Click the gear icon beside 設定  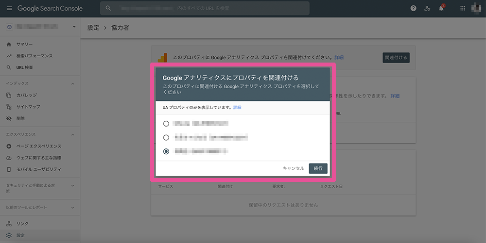click(x=9, y=235)
